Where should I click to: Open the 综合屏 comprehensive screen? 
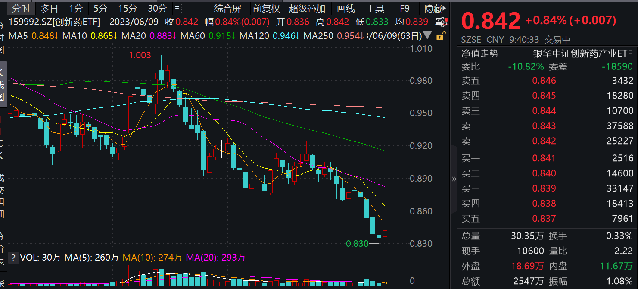click(x=227, y=8)
